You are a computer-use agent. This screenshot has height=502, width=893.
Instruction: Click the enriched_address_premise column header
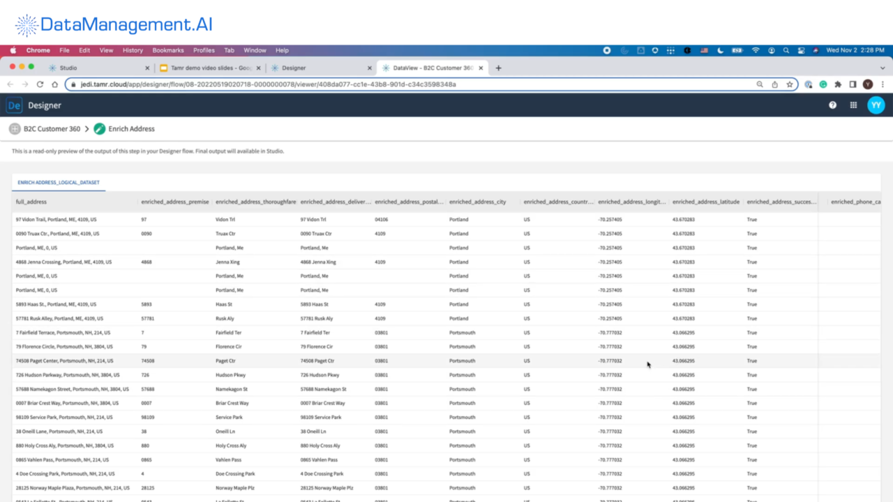(175, 201)
